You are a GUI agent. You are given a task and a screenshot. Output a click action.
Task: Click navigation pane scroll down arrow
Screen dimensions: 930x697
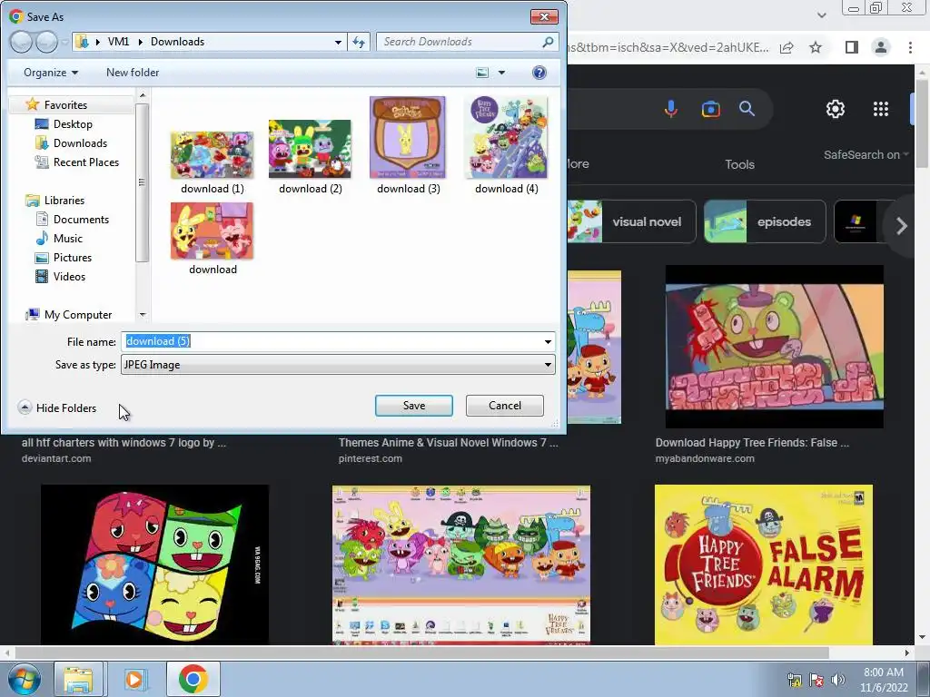(x=143, y=315)
